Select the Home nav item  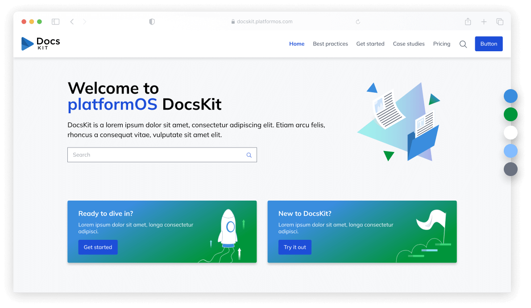(x=297, y=44)
